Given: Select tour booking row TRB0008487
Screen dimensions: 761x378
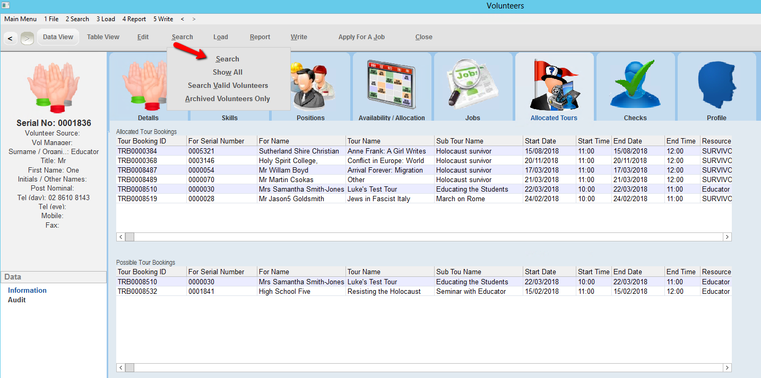Looking at the screenshot, I should click(x=137, y=170).
